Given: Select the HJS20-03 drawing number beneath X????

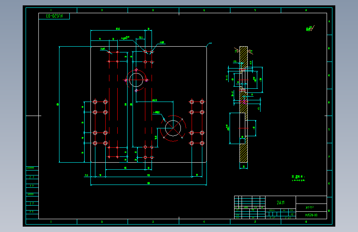Looking at the screenshot, I should pyautogui.click(x=311, y=215).
